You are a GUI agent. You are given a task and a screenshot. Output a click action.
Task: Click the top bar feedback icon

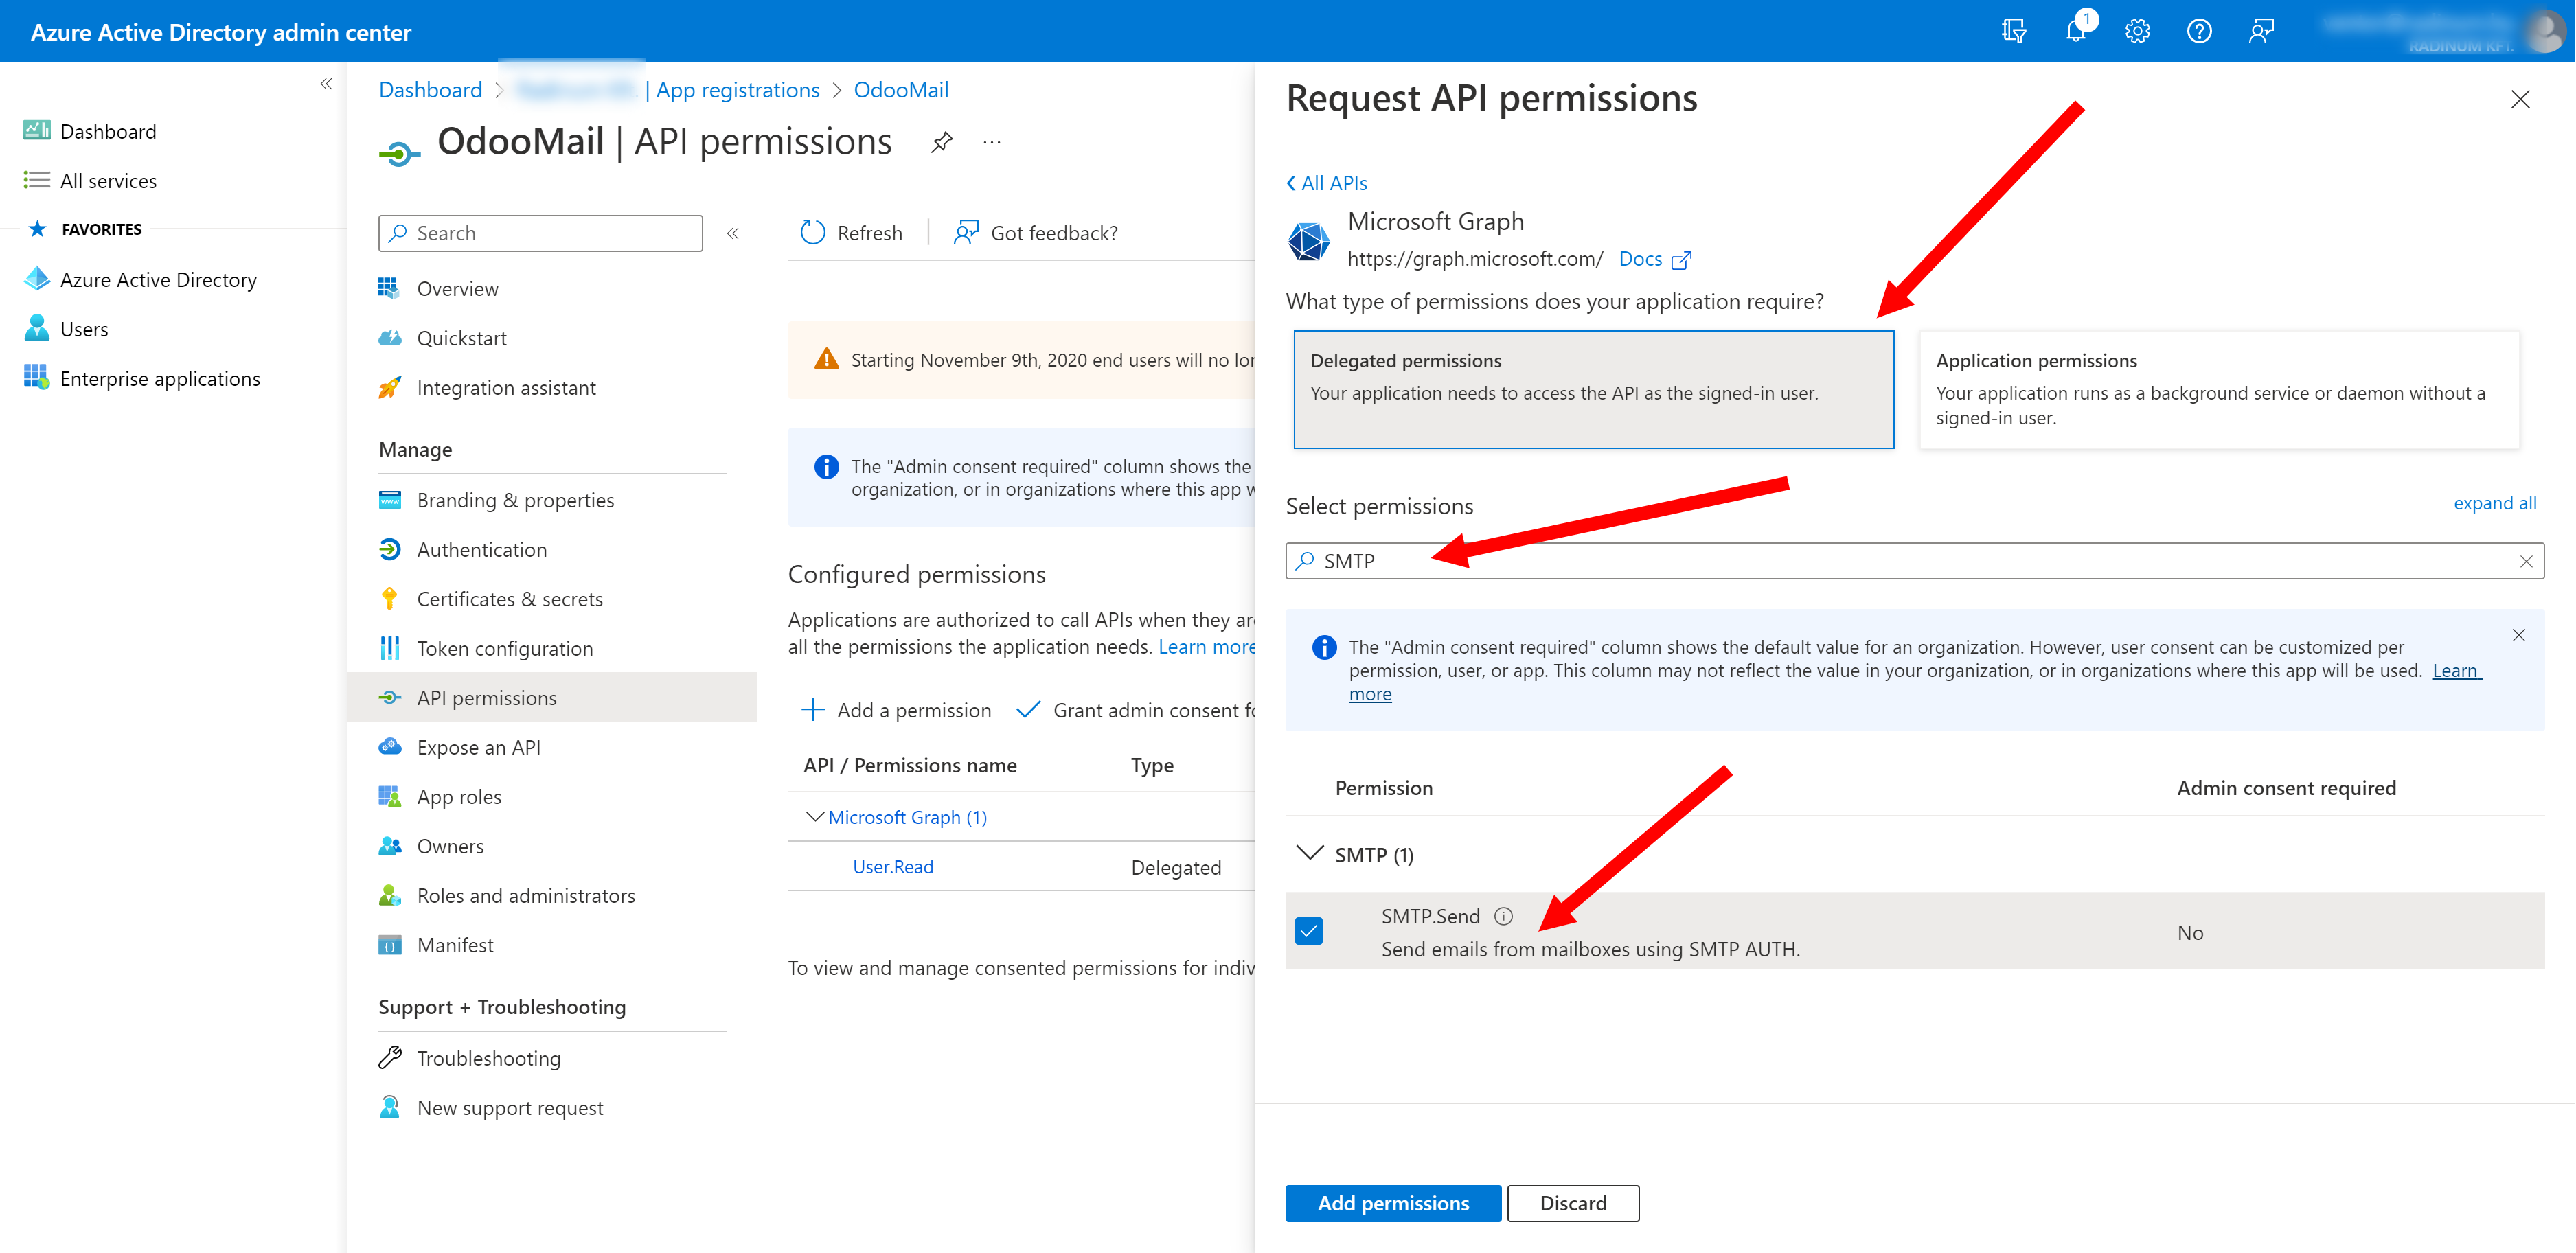[2261, 31]
